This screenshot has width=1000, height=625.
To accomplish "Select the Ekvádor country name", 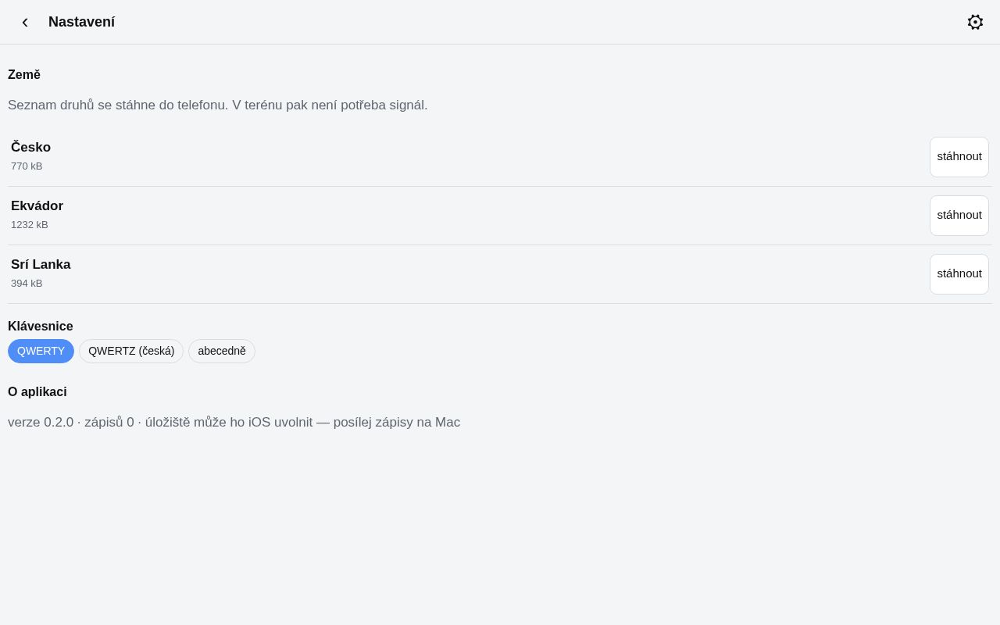I will [x=37, y=205].
